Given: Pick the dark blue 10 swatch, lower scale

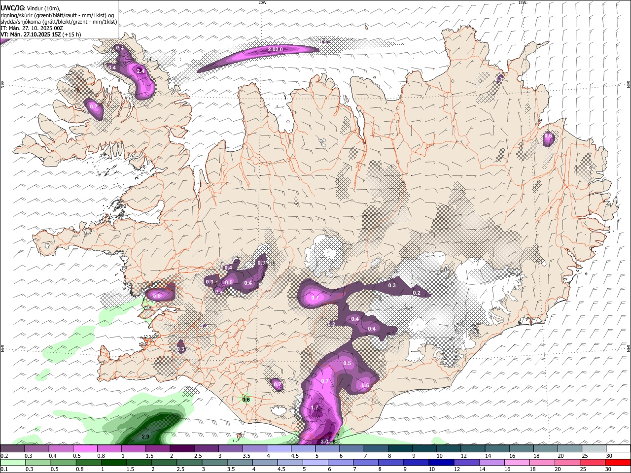Looking at the screenshot, I should click(x=441, y=462).
